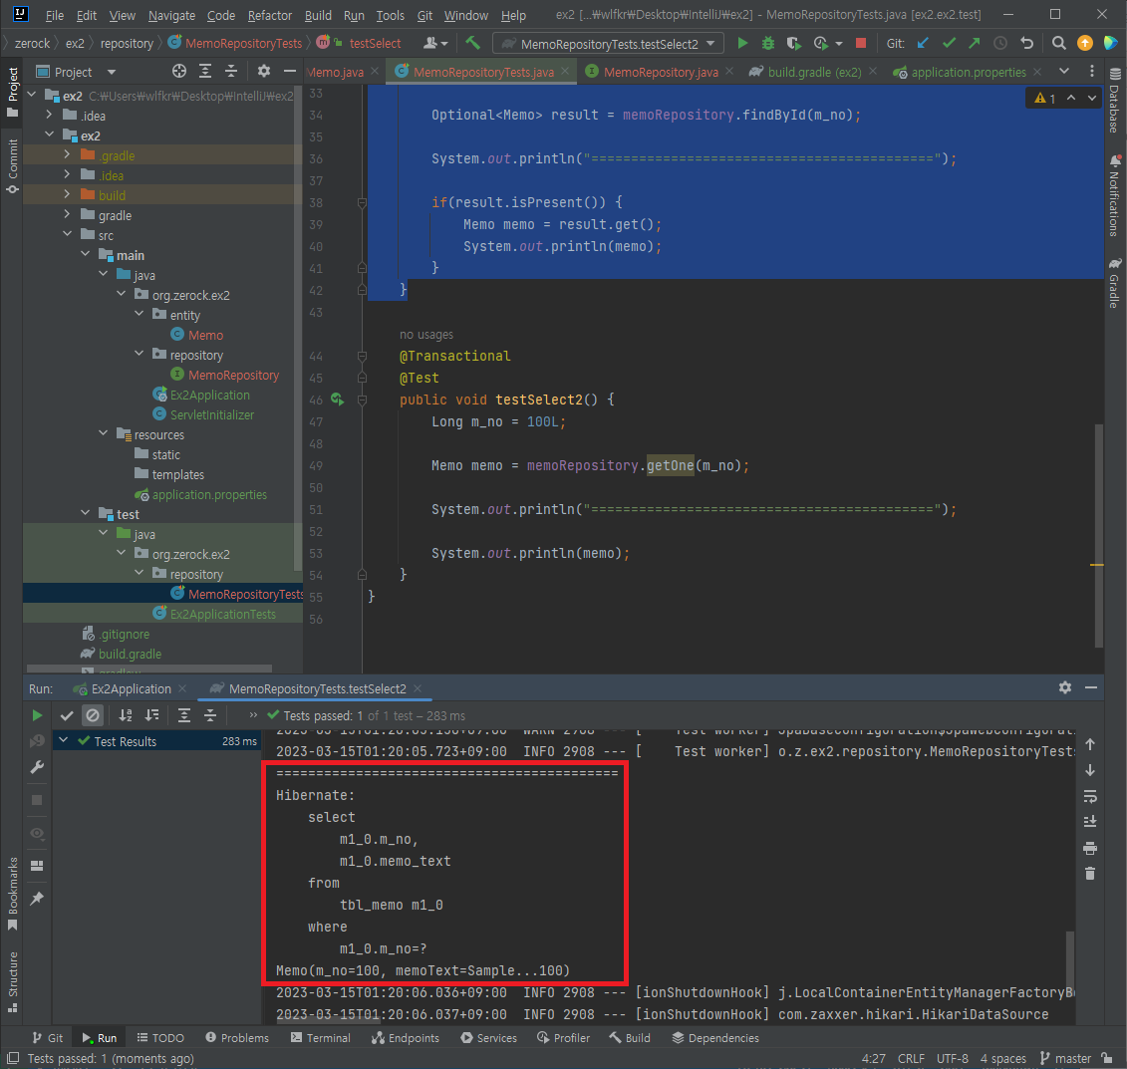Update project with the Git blue arrow

[x=923, y=43]
